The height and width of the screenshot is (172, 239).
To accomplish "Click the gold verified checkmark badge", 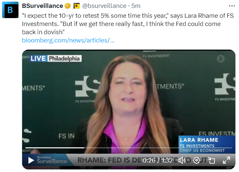I will click(x=68, y=6).
